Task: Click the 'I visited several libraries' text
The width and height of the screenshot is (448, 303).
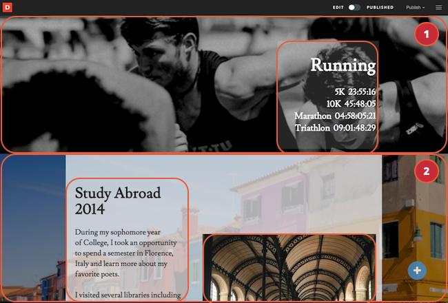Action: (128, 295)
